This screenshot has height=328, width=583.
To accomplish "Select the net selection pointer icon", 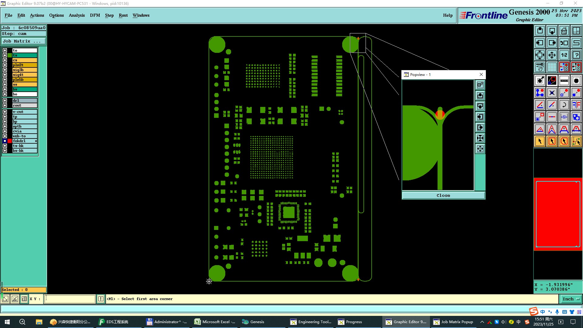I will tap(576, 141).
